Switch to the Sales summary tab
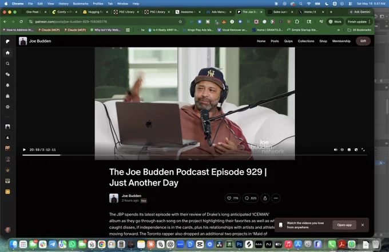 tap(280, 11)
